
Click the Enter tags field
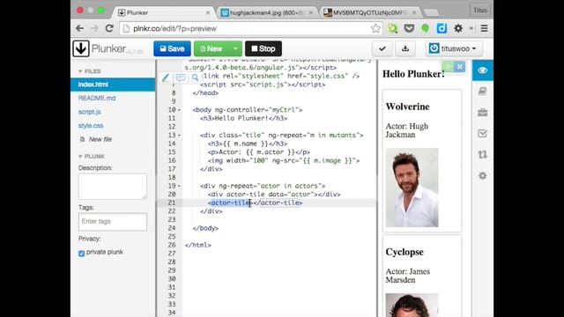(x=113, y=221)
